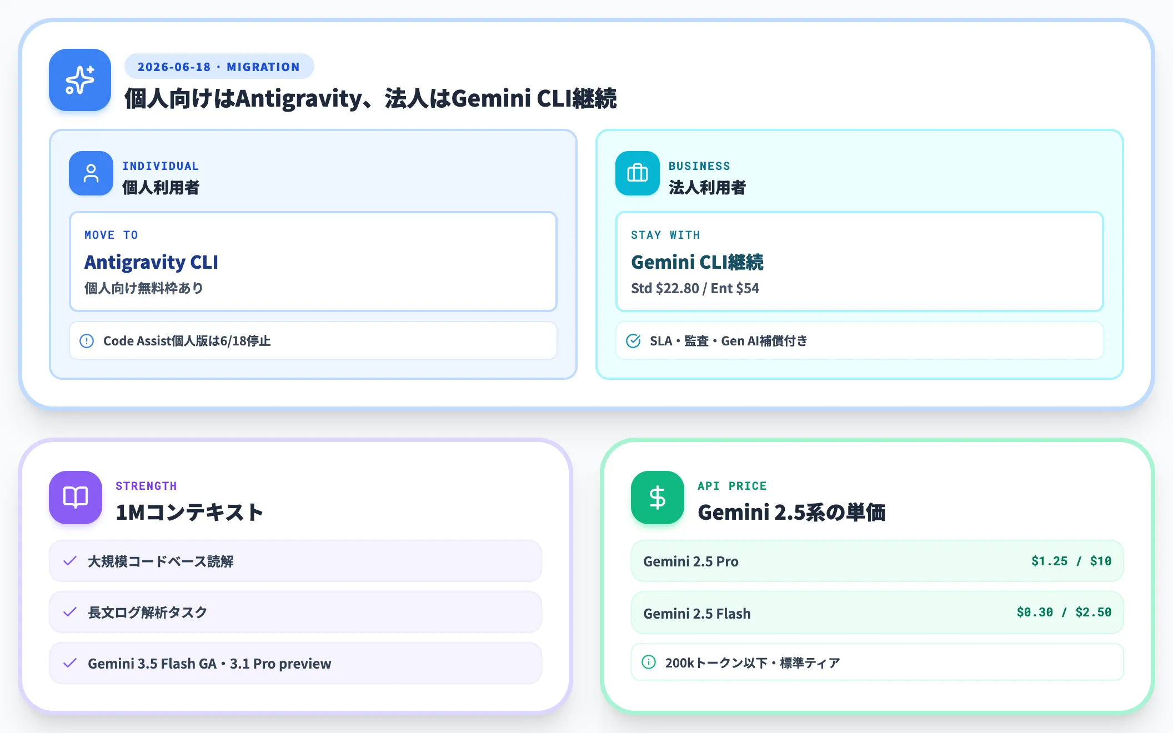Click the alert circle icon beside Code Assist note
The height and width of the screenshot is (733, 1173).
pyautogui.click(x=87, y=341)
